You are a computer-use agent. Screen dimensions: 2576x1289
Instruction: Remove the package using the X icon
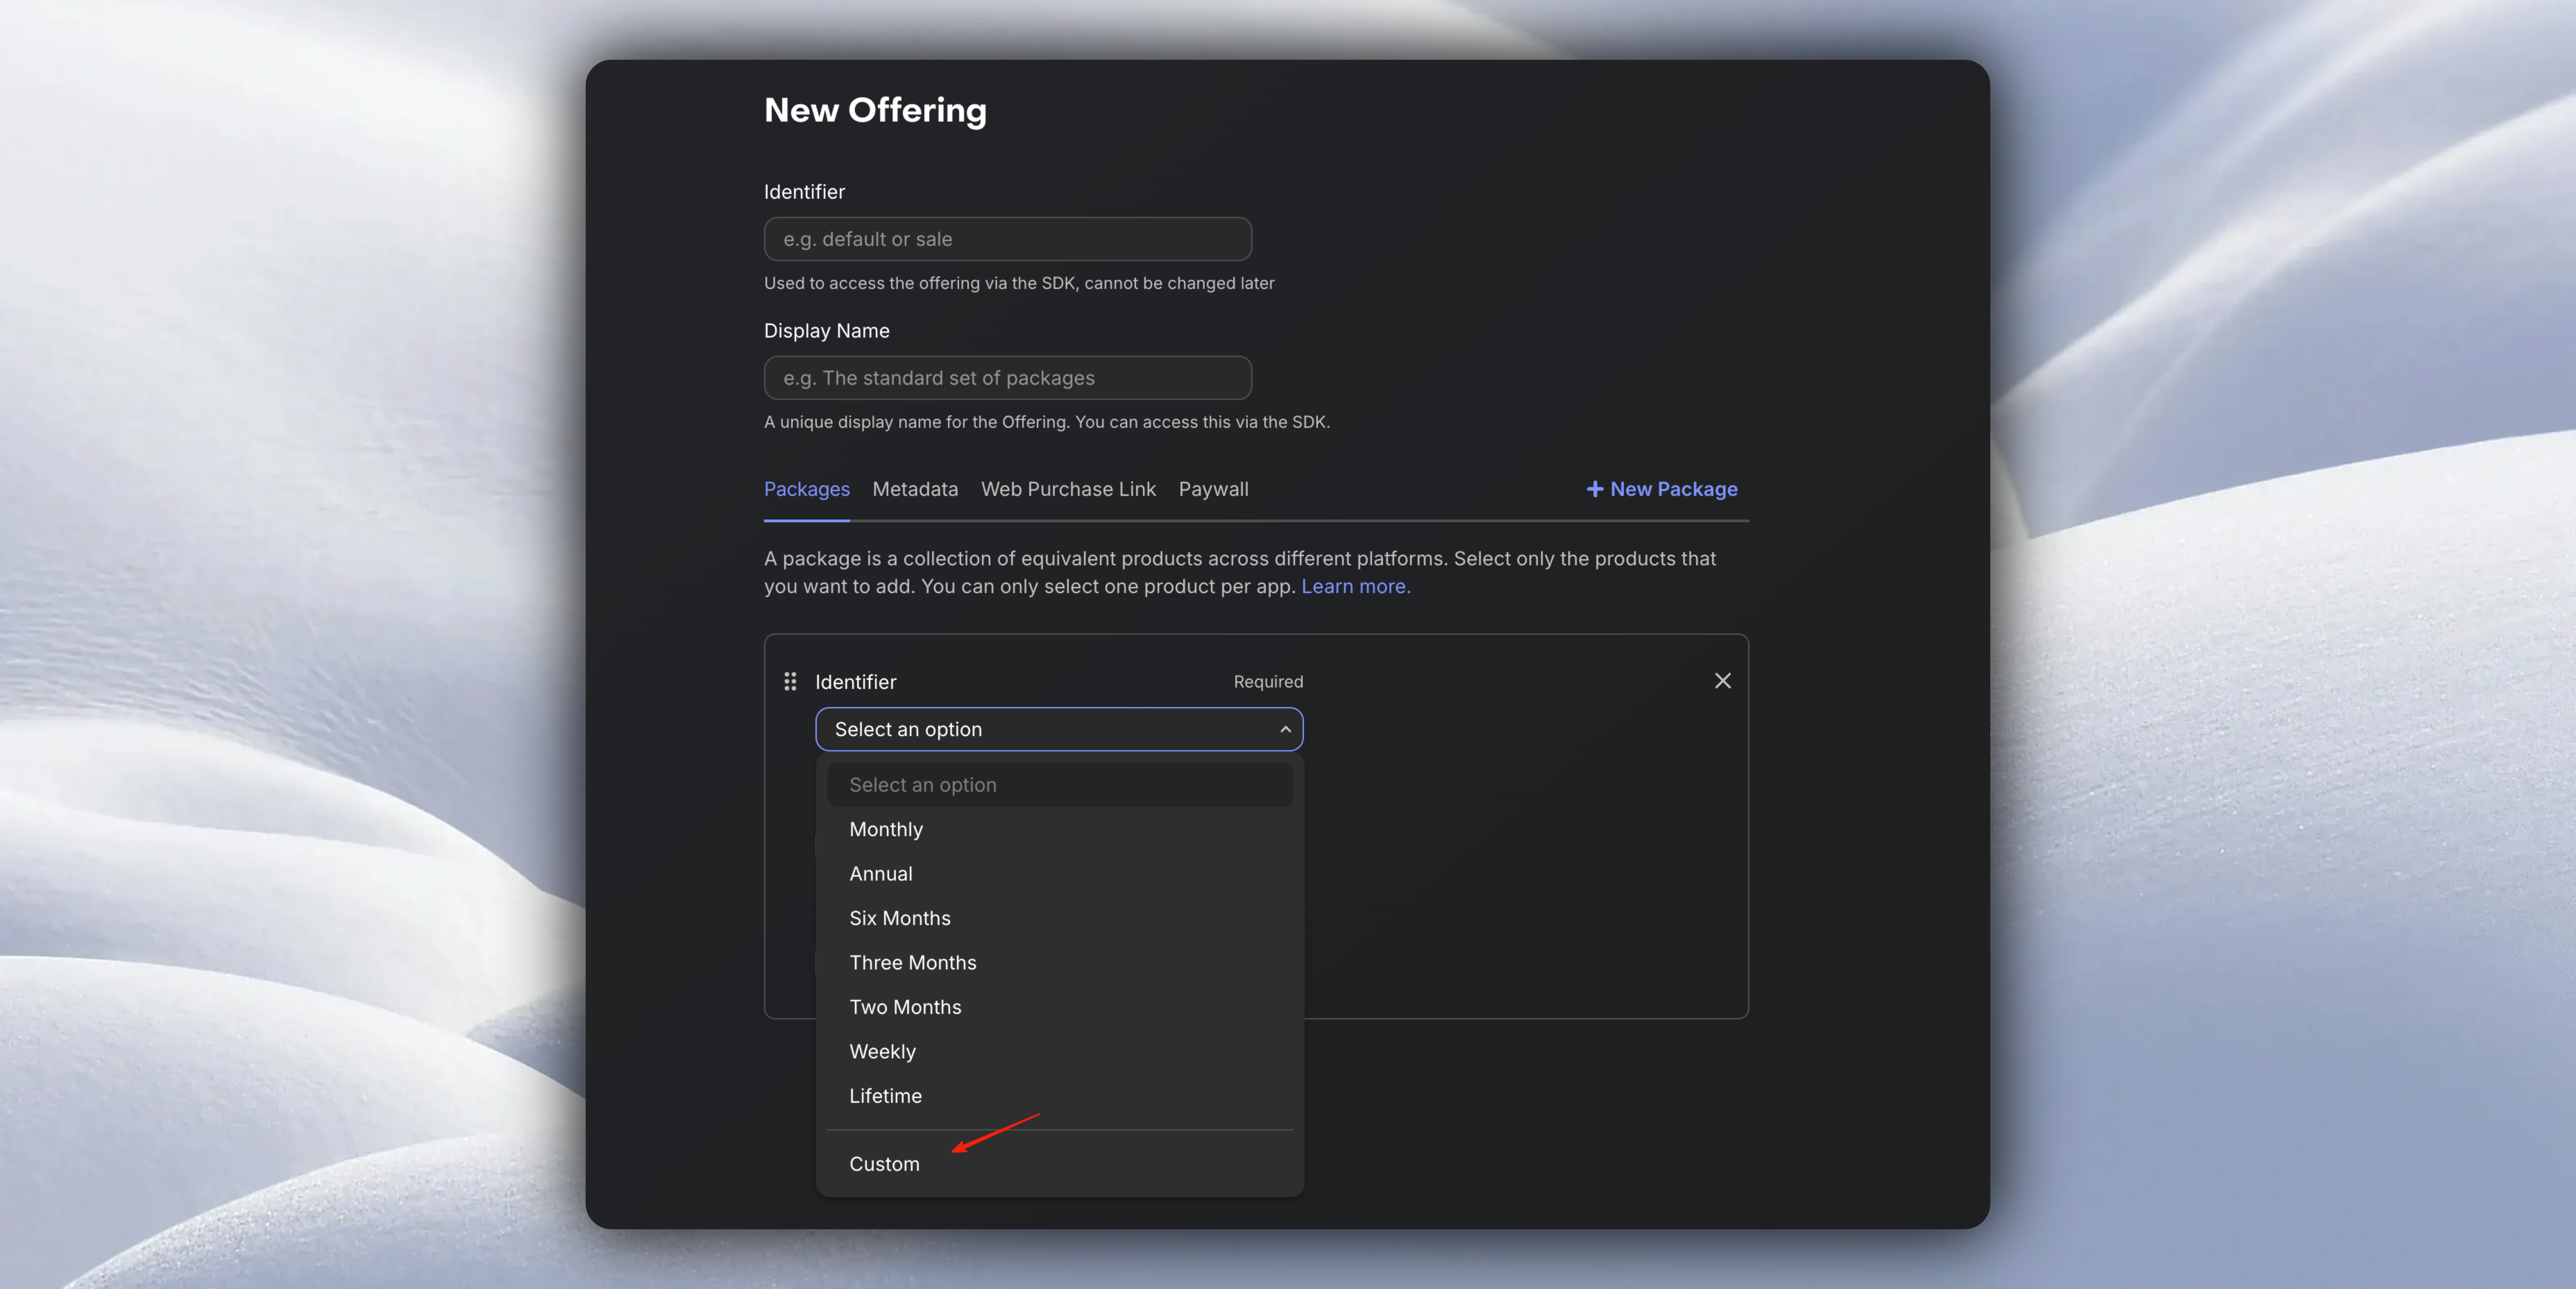coord(1722,680)
